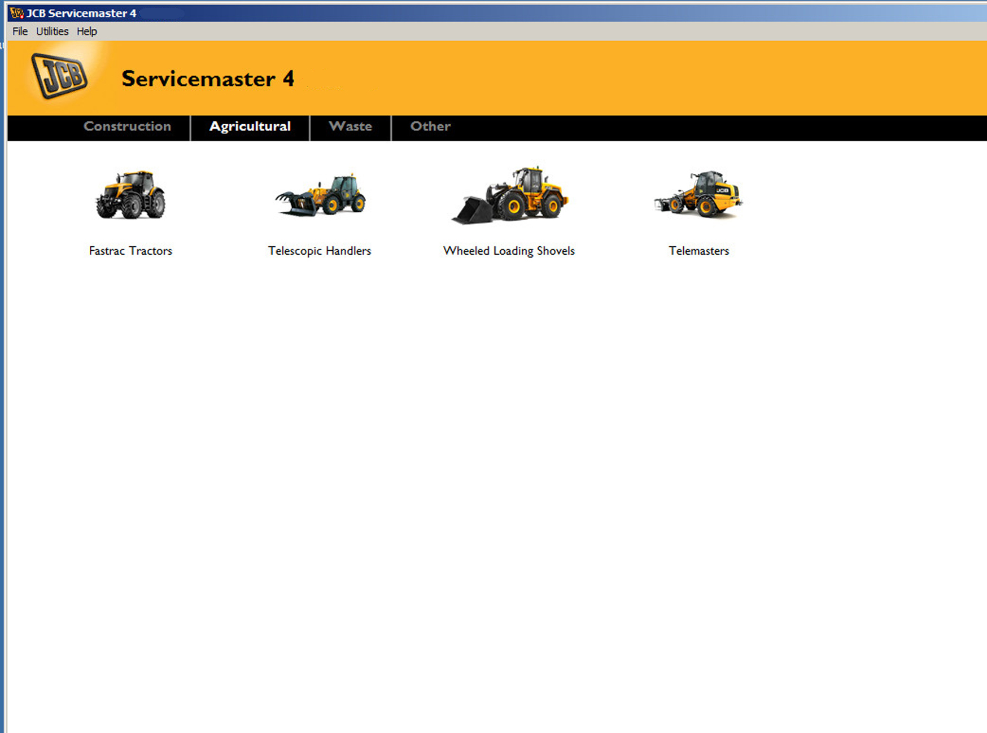Click the JCB logo in the orange banner
Screen dimensions: 987x733
coord(59,76)
